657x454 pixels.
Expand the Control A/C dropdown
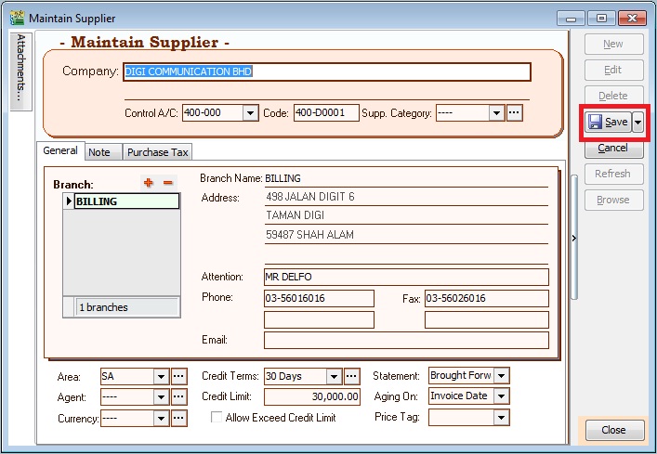click(250, 112)
